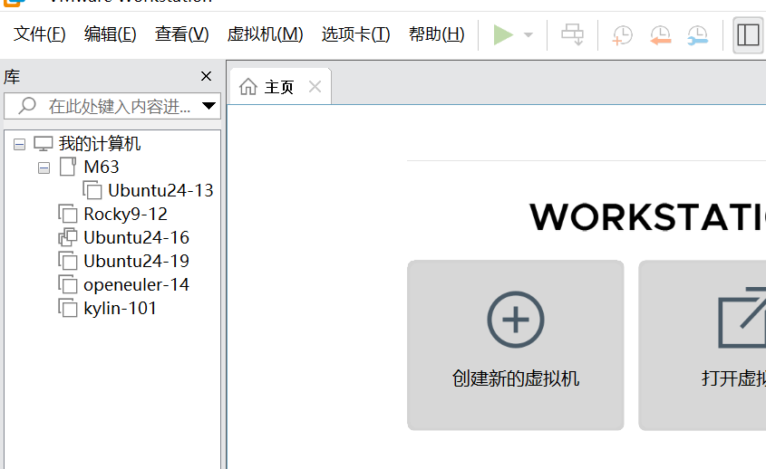Image resolution: width=766 pixels, height=469 pixels.
Task: Select the openeuler-14 virtual machine
Action: coord(136,284)
